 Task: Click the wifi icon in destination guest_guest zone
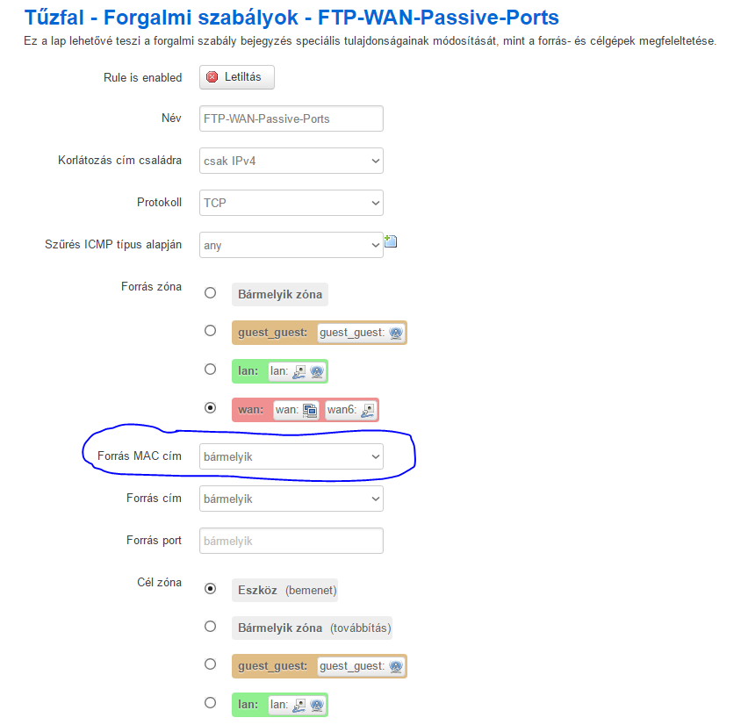click(396, 666)
